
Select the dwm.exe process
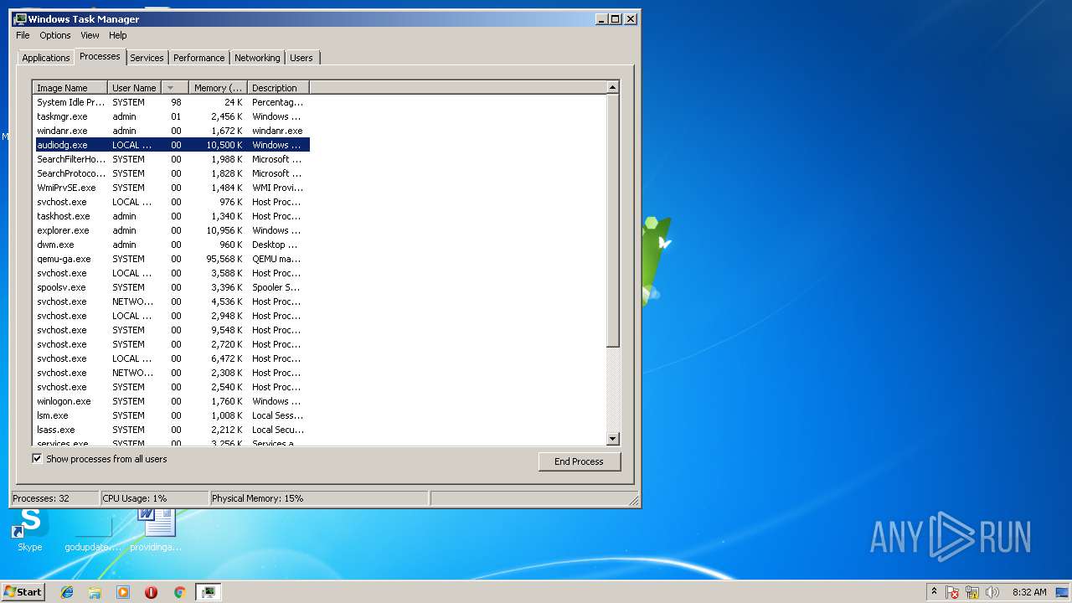(171, 245)
